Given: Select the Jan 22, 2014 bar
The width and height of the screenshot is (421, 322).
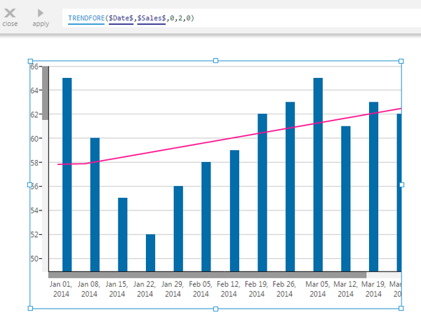Looking at the screenshot, I should tap(151, 253).
